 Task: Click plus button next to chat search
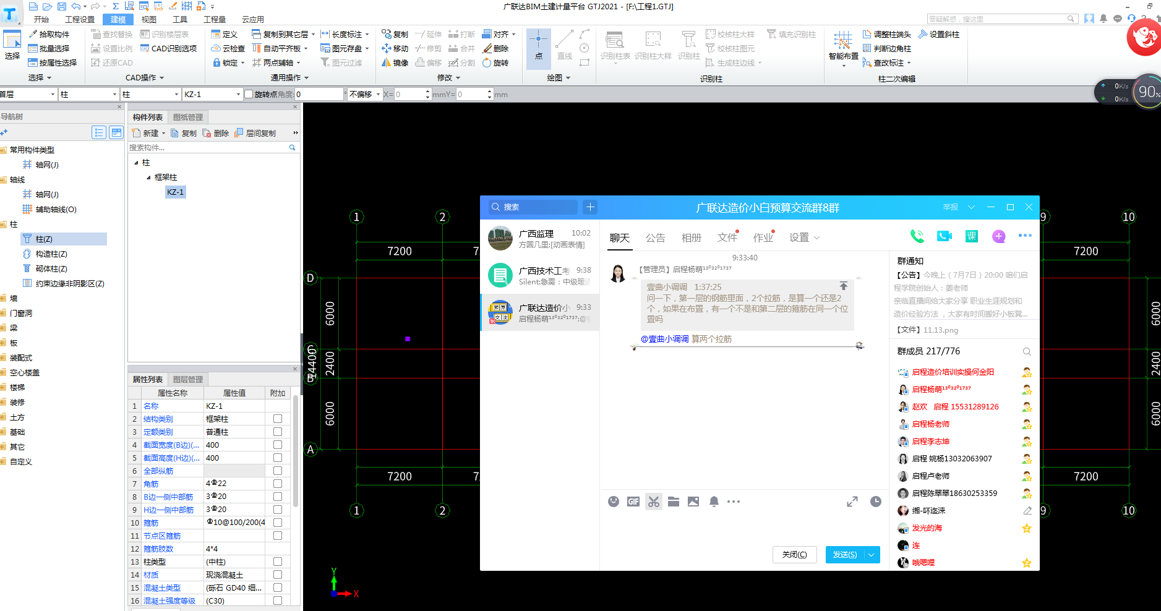coord(590,207)
